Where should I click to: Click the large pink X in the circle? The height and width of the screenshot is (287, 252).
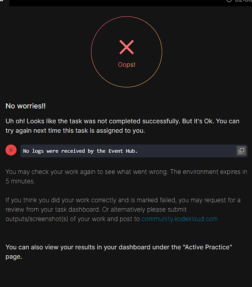point(127,47)
